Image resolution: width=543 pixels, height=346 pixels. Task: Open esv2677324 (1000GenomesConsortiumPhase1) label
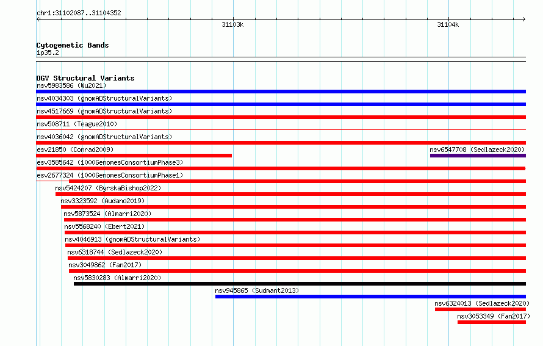tap(110, 175)
